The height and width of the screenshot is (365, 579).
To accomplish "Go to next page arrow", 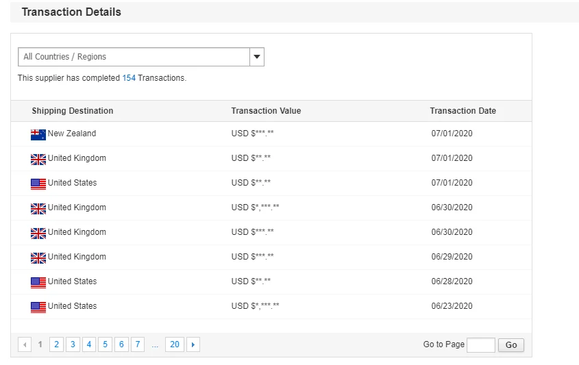I will [193, 344].
